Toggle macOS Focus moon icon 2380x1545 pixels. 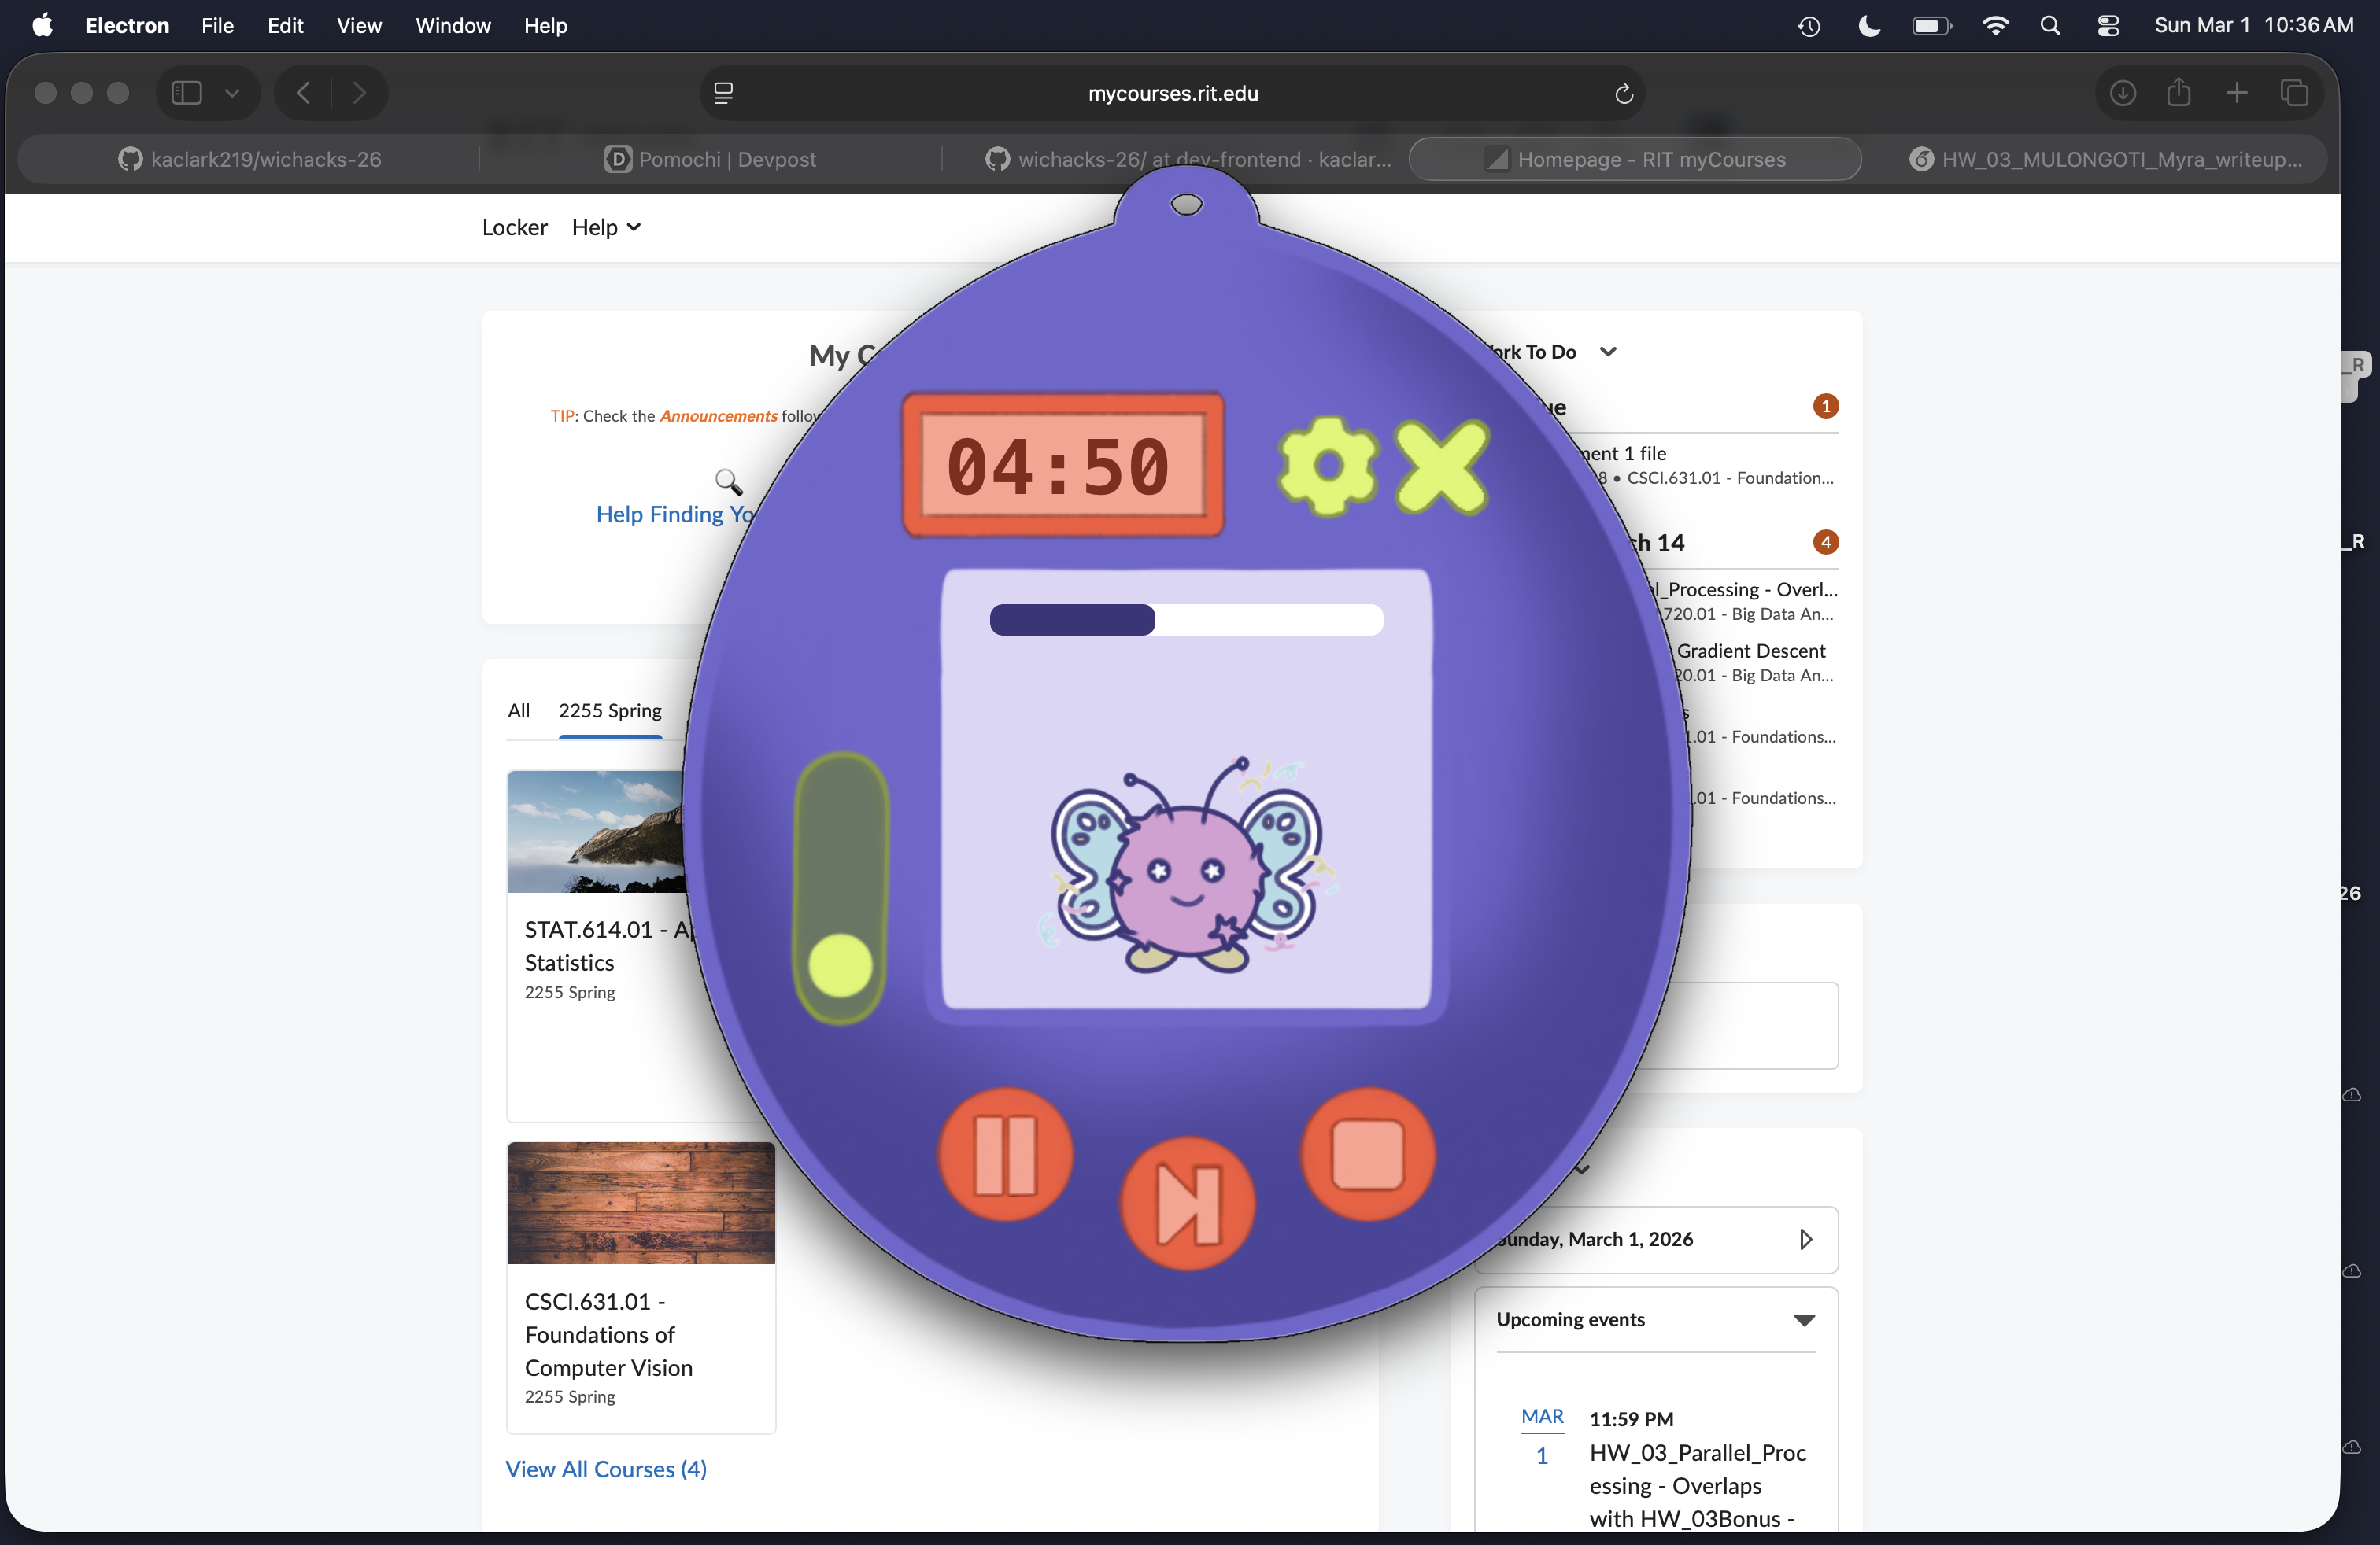[x=1868, y=26]
